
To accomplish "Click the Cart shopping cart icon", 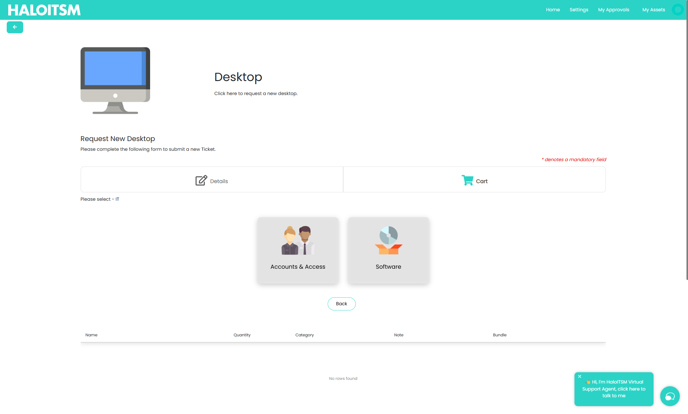I will pyautogui.click(x=467, y=180).
